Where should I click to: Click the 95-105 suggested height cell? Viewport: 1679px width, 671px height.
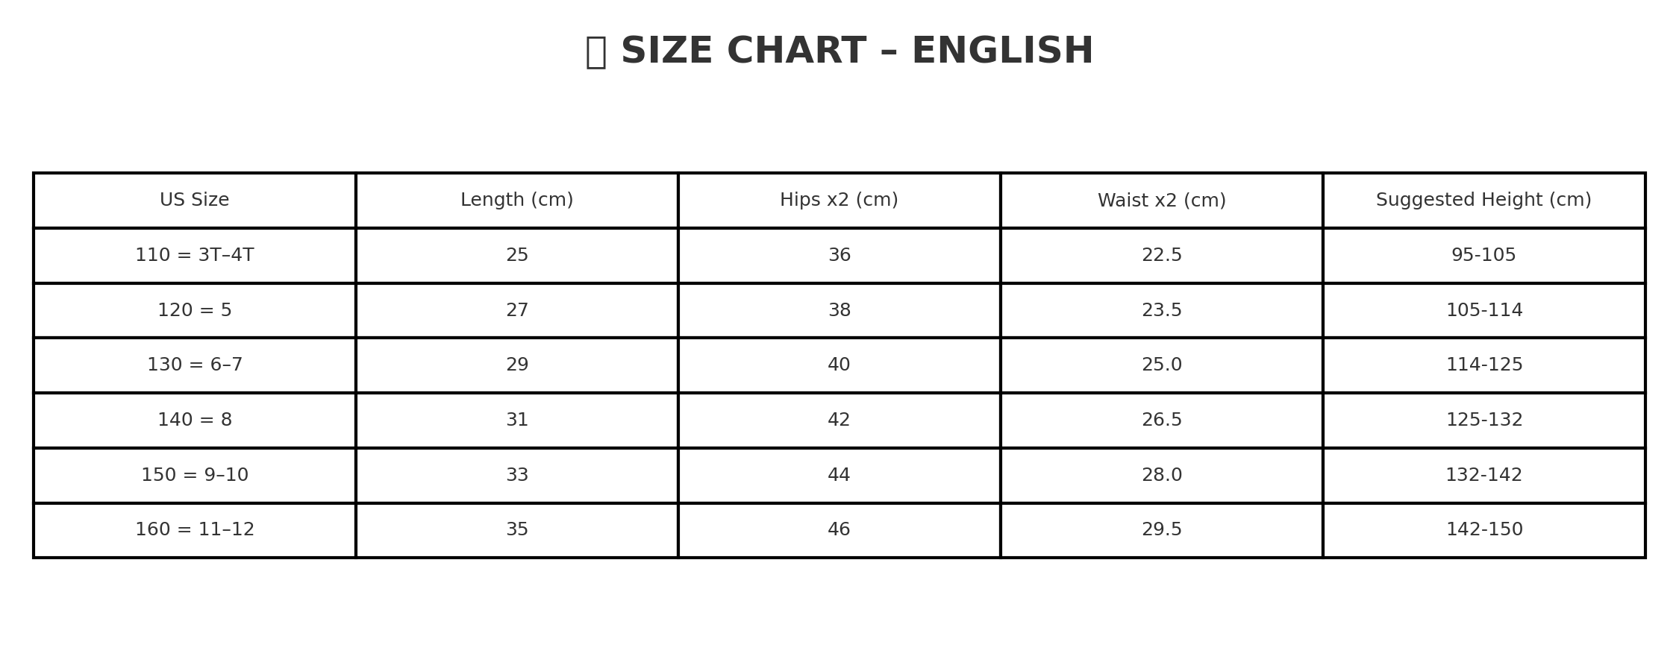coord(1483,256)
